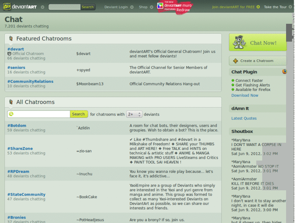Click the '66 deviants chatting' count
This screenshot has height=223, width=298.
click(x=26, y=58)
